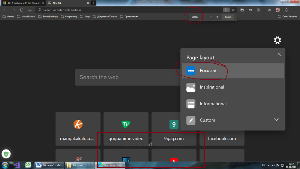Screen dimensions: 300x169
Task: Open the Action Center flag tray icon
Action: click(x=278, y=165)
